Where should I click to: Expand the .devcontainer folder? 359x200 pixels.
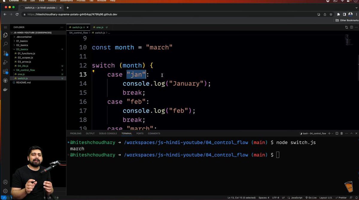click(x=38, y=37)
